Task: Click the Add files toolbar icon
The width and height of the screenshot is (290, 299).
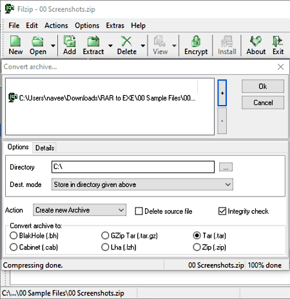Action: (70, 45)
